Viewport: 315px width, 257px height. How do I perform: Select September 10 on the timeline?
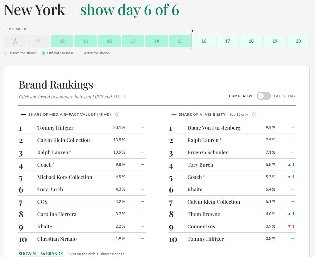point(62,41)
